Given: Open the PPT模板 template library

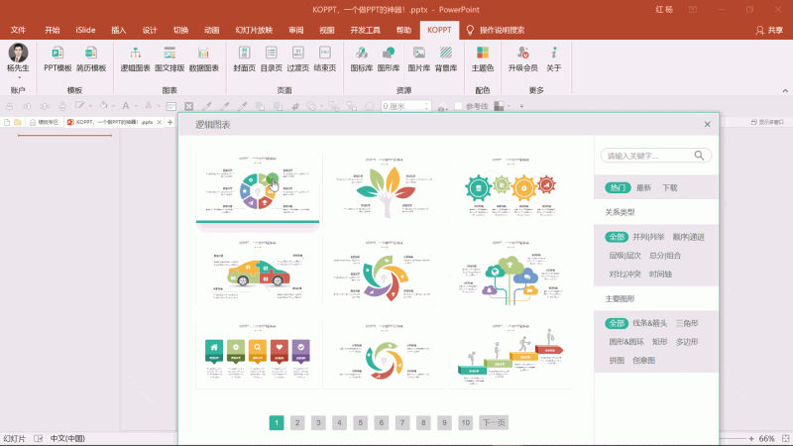Looking at the screenshot, I should [57, 58].
